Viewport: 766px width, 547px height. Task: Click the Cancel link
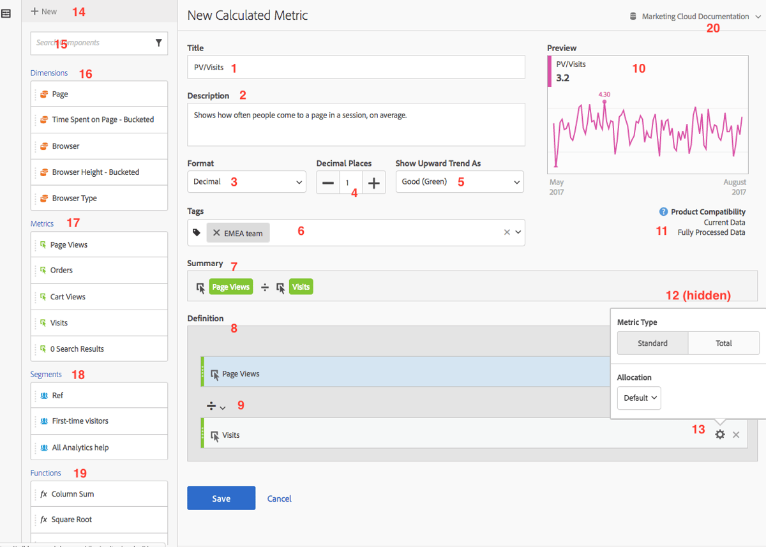279,498
